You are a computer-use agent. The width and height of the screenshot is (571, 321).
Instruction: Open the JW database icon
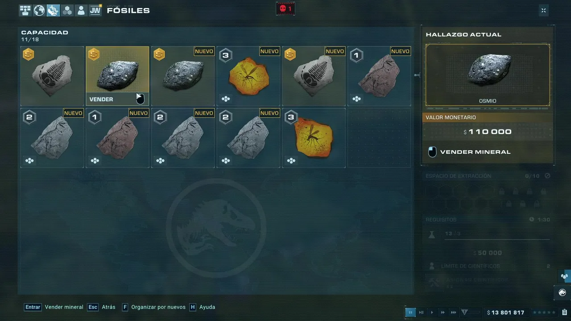point(95,10)
